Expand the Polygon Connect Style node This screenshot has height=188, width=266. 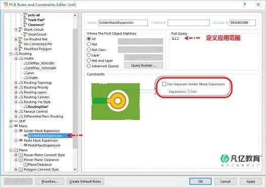coord(16,169)
